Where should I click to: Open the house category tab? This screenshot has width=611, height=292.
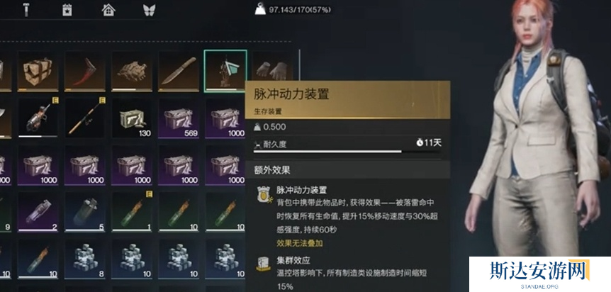pos(108,10)
